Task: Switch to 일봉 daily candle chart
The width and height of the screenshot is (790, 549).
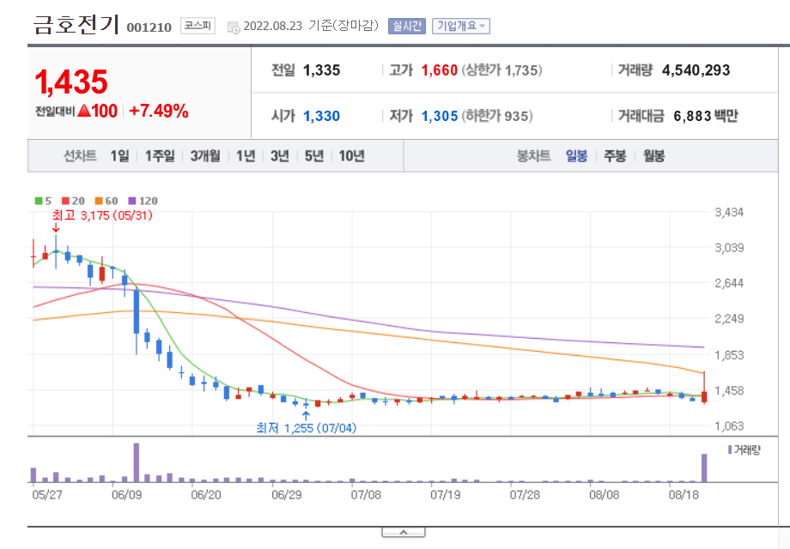Action: tap(576, 156)
